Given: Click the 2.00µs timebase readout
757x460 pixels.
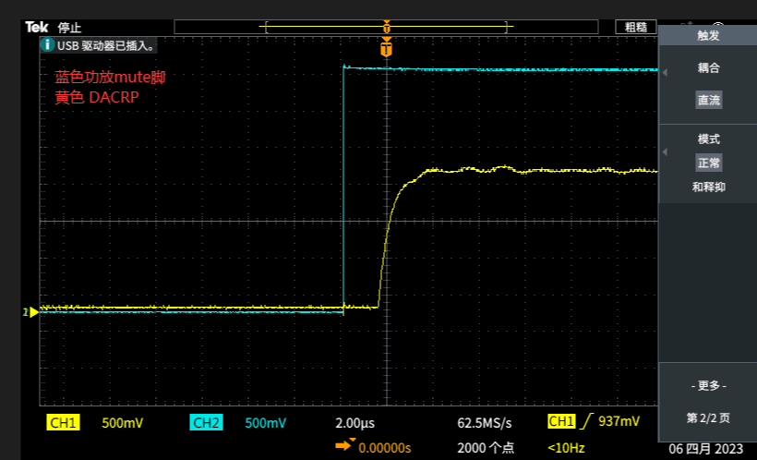Looking at the screenshot, I should pos(354,423).
